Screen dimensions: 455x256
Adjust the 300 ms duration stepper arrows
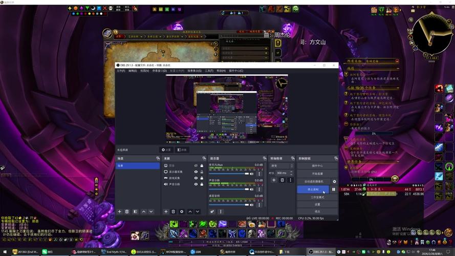[x=291, y=173]
